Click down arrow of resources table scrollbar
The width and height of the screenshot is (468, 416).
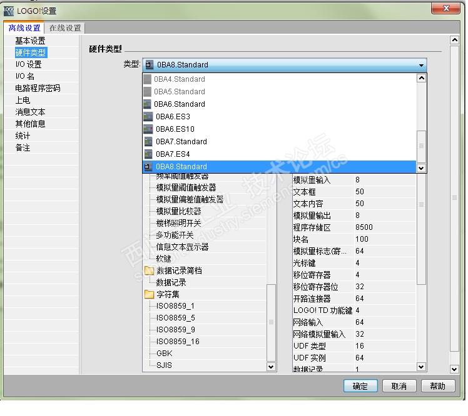click(421, 367)
